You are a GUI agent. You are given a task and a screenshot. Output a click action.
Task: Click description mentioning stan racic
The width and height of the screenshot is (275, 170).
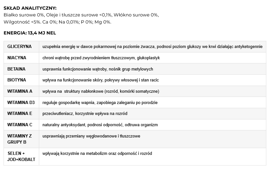pyautogui.click(x=101, y=80)
